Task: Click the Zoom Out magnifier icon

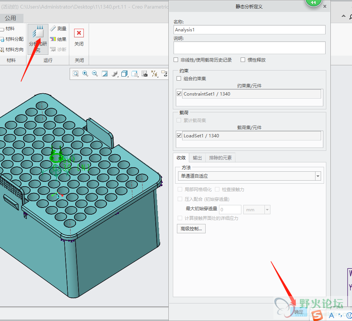Action: click(95, 74)
